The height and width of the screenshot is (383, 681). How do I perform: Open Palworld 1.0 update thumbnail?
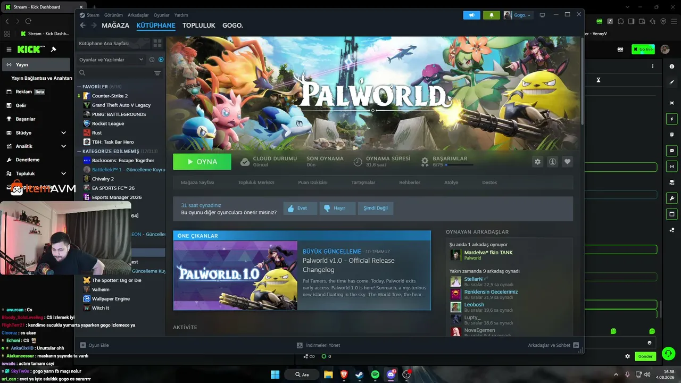coord(235,275)
